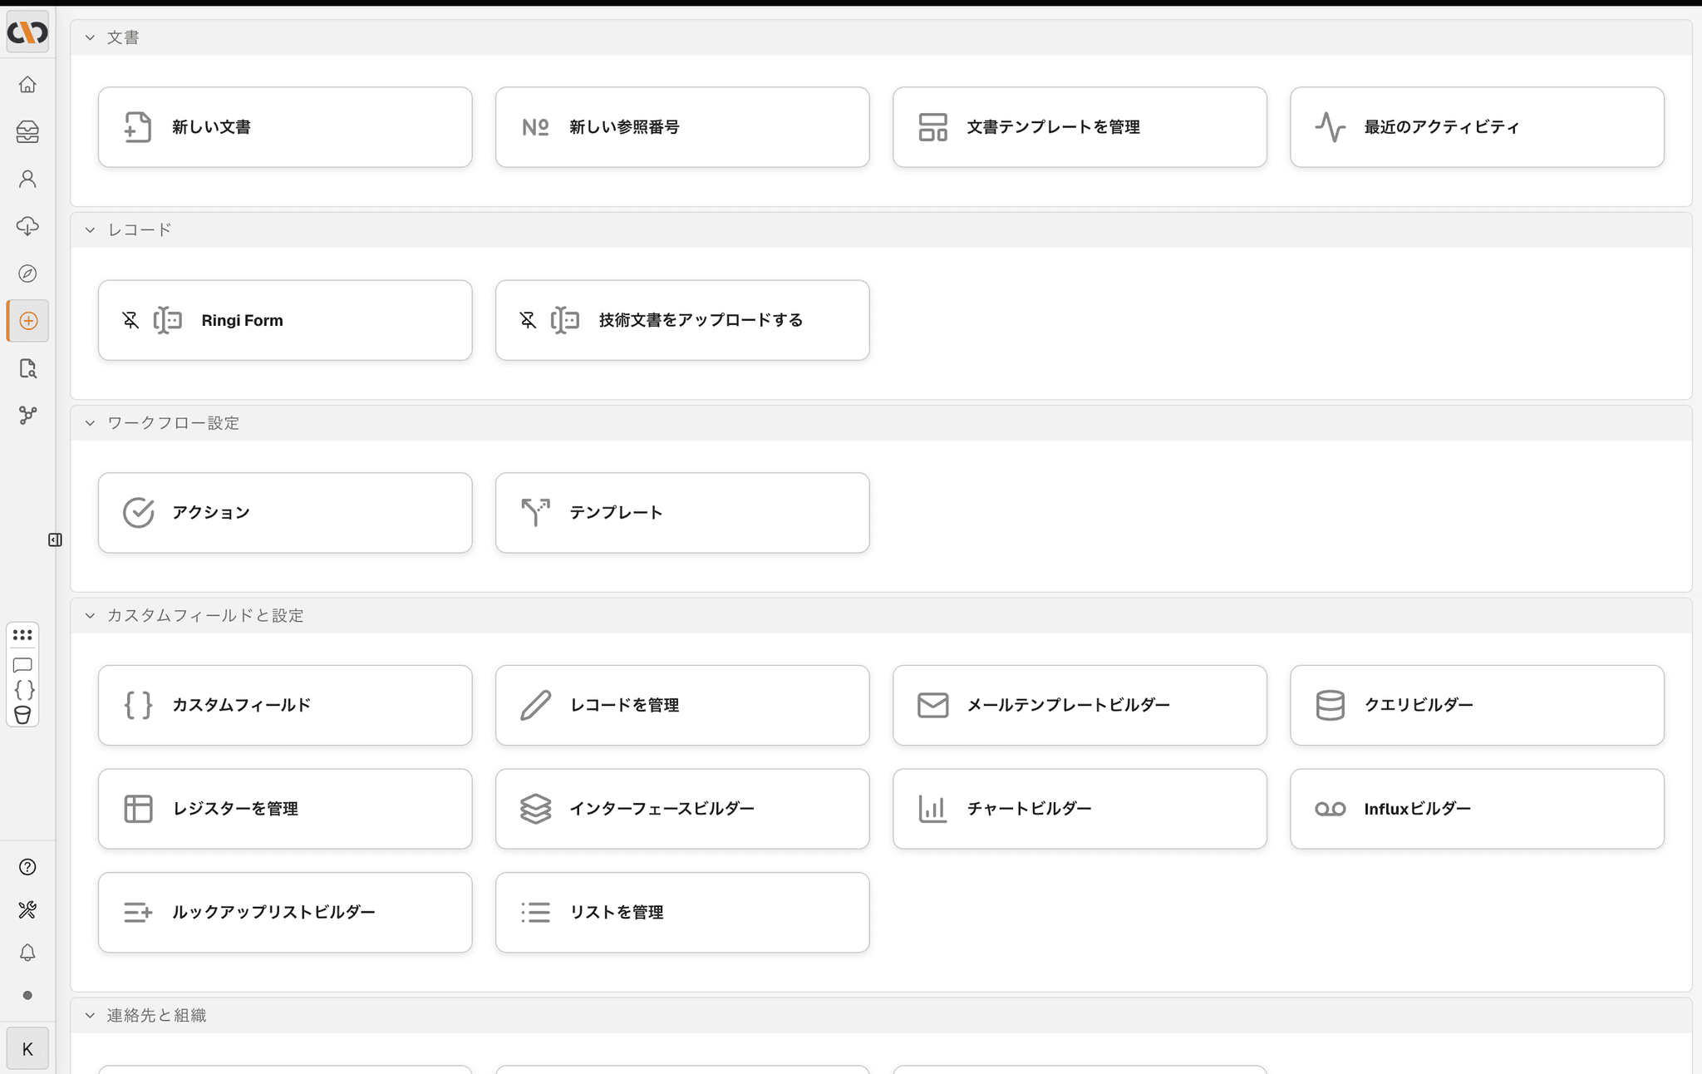The height and width of the screenshot is (1074, 1702).
Task: Click the チャートビルダー card
Action: (x=1080, y=809)
